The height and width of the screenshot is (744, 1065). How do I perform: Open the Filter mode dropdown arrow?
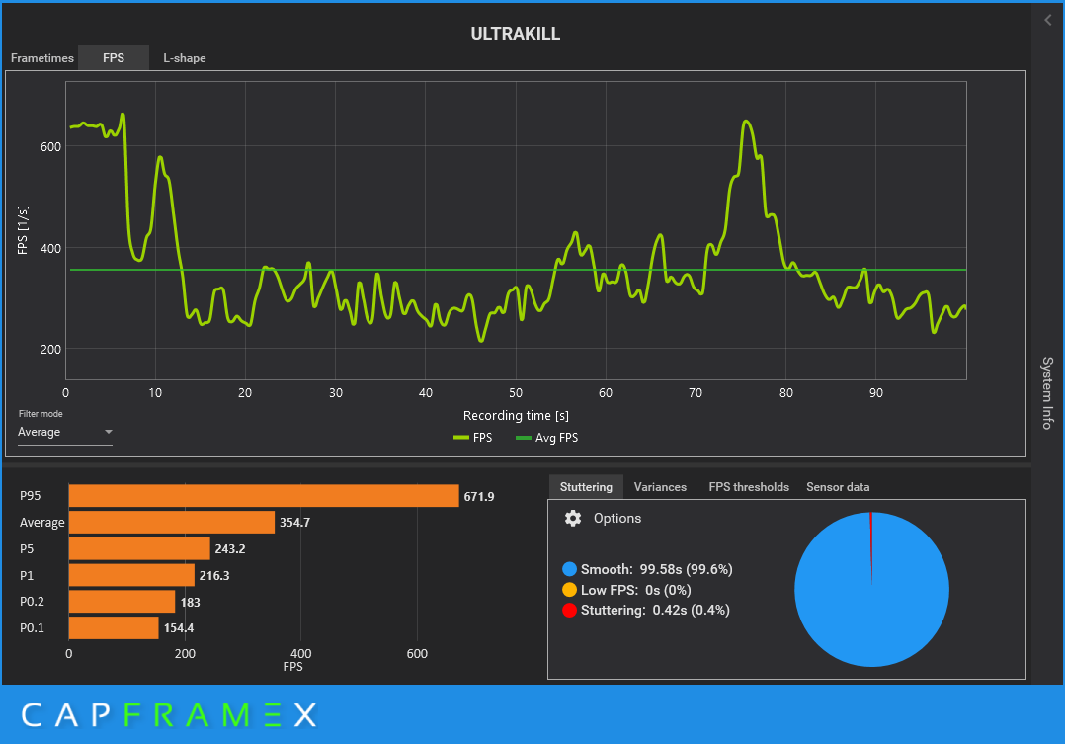[108, 432]
